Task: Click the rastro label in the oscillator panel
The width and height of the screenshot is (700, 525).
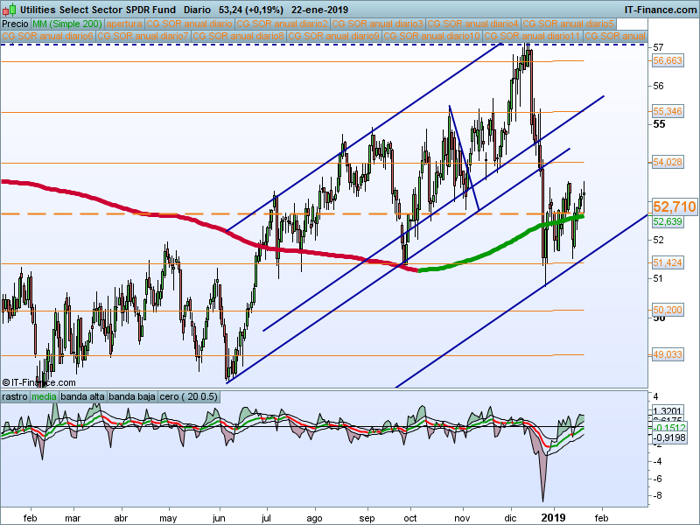Action: (15, 397)
